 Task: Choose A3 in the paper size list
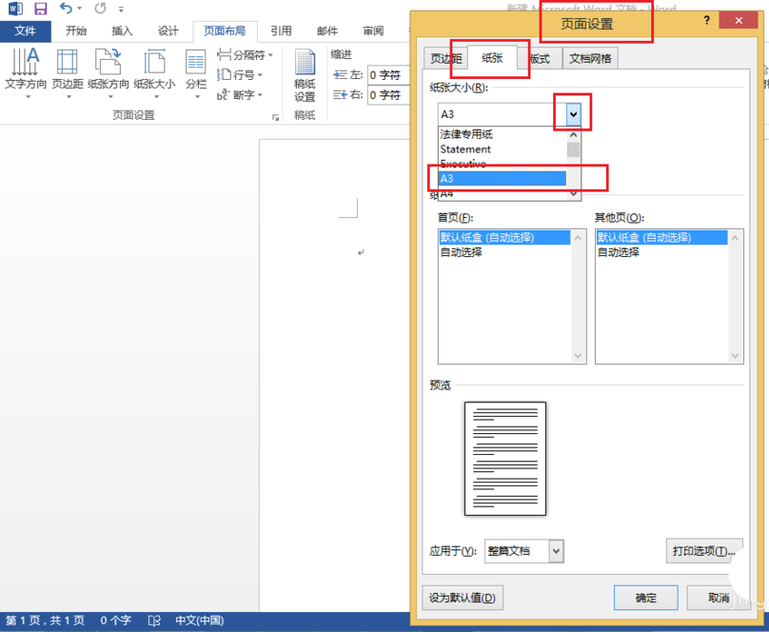point(503,179)
